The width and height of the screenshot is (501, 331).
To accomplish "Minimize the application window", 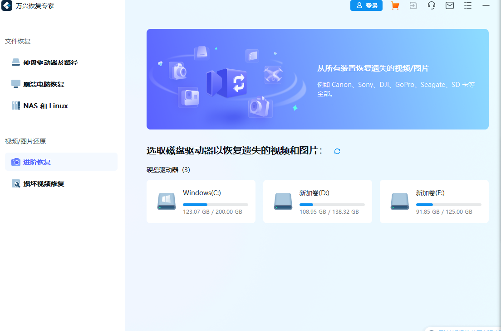I will (x=486, y=5).
